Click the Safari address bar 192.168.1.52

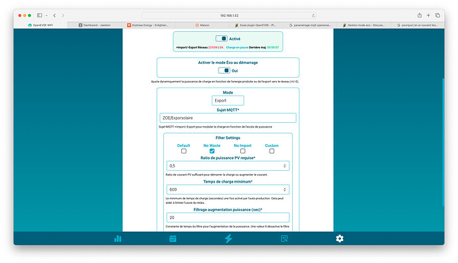(229, 15)
